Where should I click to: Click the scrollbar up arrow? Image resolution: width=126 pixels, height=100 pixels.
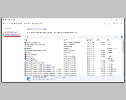tap(123, 40)
